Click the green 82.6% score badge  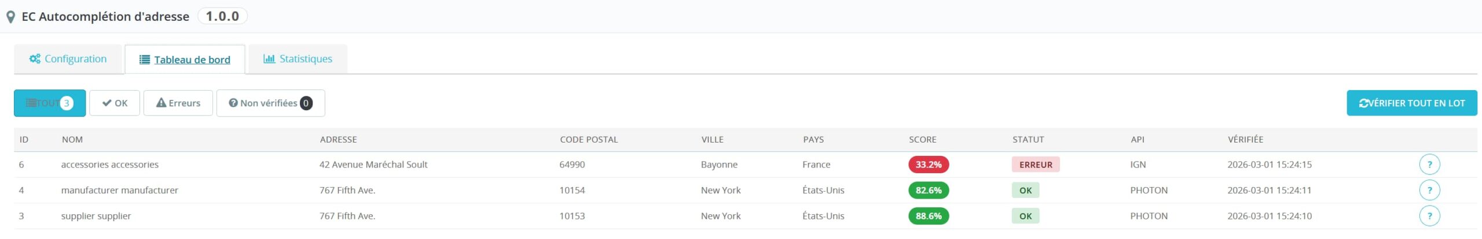point(929,191)
